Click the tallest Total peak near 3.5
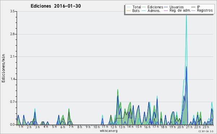 186,15
